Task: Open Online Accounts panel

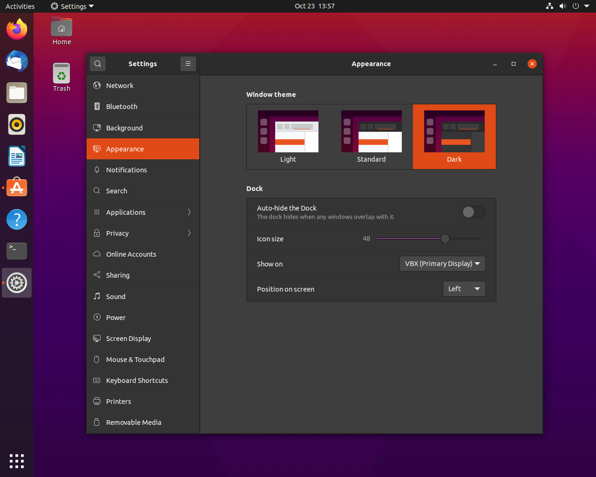Action: (143, 254)
